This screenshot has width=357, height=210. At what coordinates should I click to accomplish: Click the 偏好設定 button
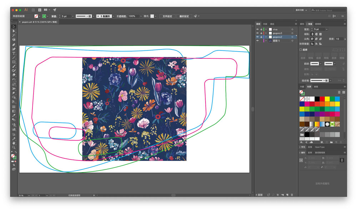pyautogui.click(x=184, y=16)
